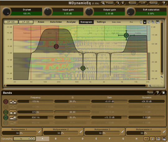Viewport: 168px width, 142px height.
Task: Select band 3 node in the graph
Action: tap(83, 68)
